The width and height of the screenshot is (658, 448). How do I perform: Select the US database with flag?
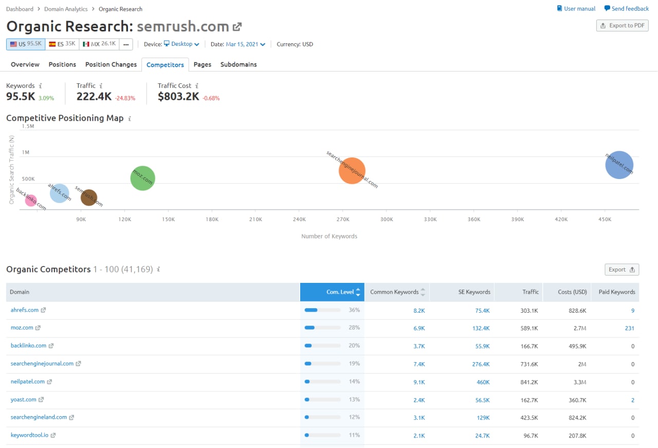click(26, 44)
